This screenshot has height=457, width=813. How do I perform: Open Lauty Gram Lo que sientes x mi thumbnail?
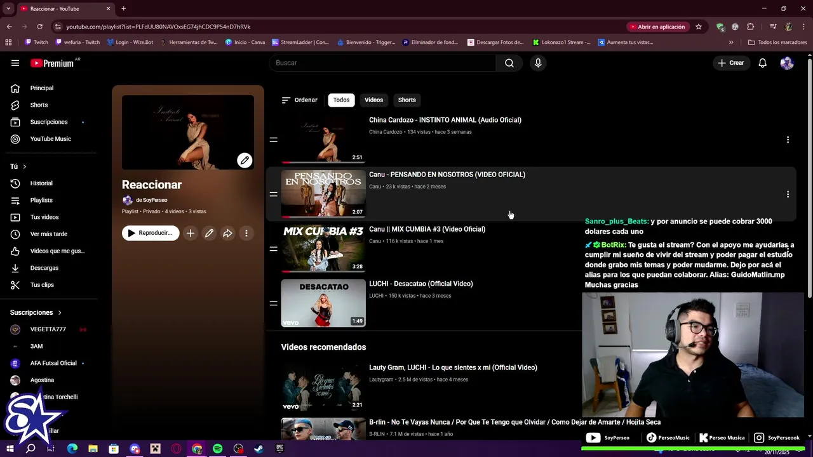[323, 387]
